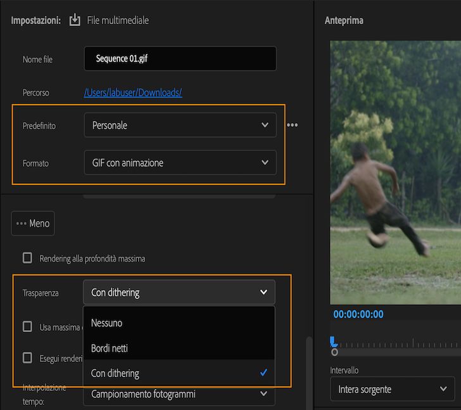Select Nessuno transparency option
Screen dimensions: 461x410
(179, 323)
